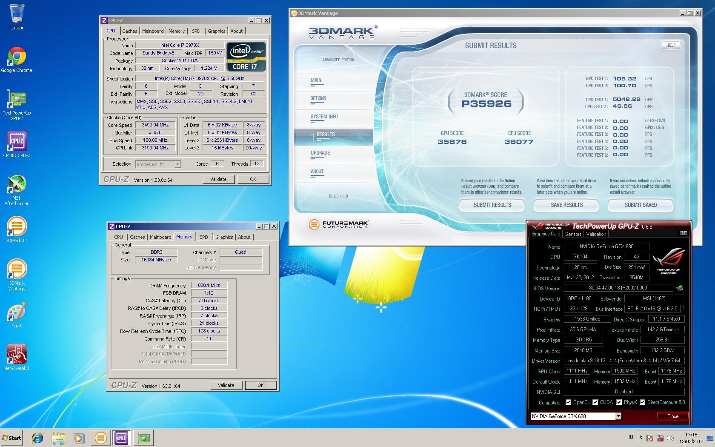Open the Caches tab in the CPU-Z window showing processor details
Viewport: 715px width, 447px height.
[x=129, y=31]
